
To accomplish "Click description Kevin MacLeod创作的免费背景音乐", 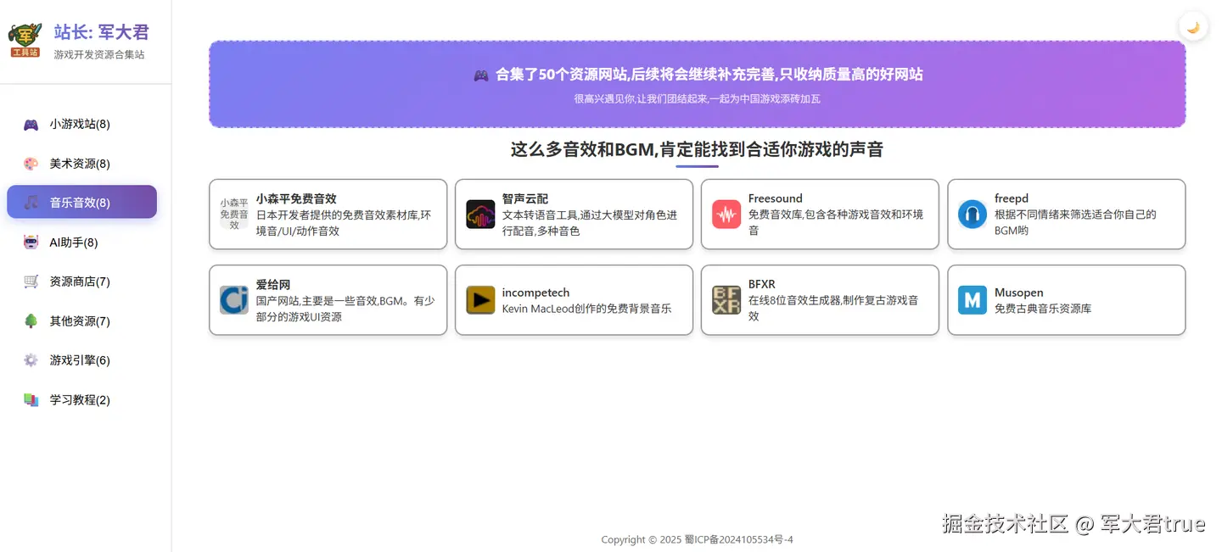I will [x=587, y=309].
